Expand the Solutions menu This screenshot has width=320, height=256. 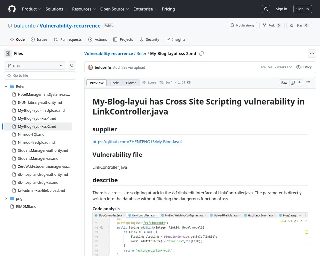tap(56, 9)
